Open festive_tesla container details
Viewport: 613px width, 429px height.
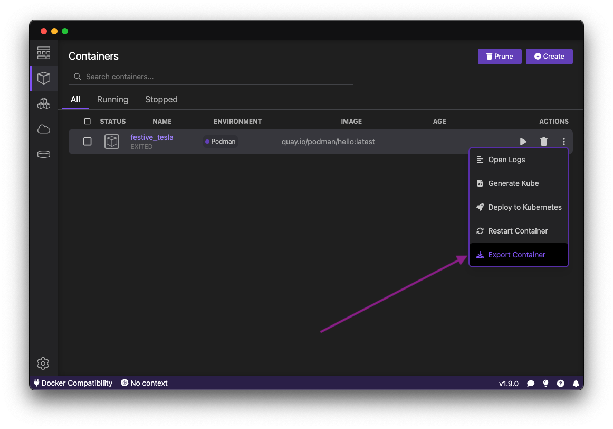152,137
